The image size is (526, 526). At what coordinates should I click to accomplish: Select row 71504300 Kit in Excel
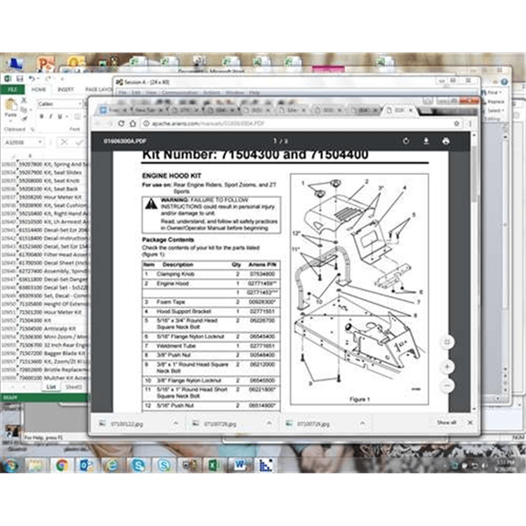pyautogui.click(x=46, y=320)
